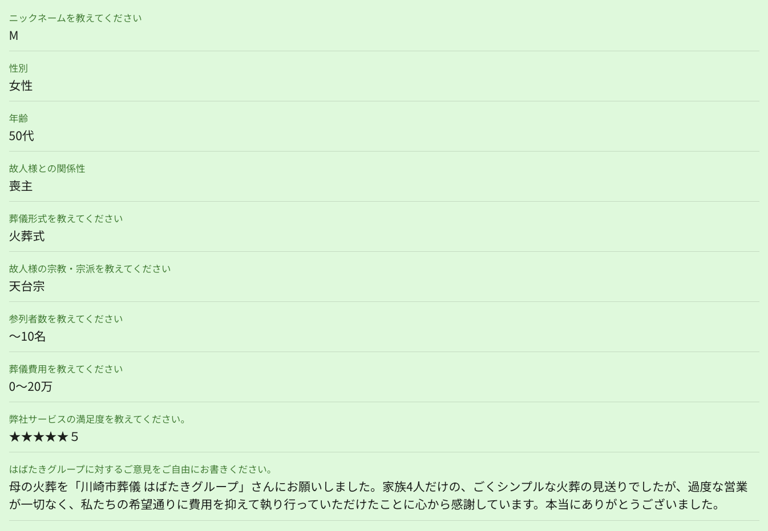Click the nickname question label
The height and width of the screenshot is (531, 768).
point(75,18)
